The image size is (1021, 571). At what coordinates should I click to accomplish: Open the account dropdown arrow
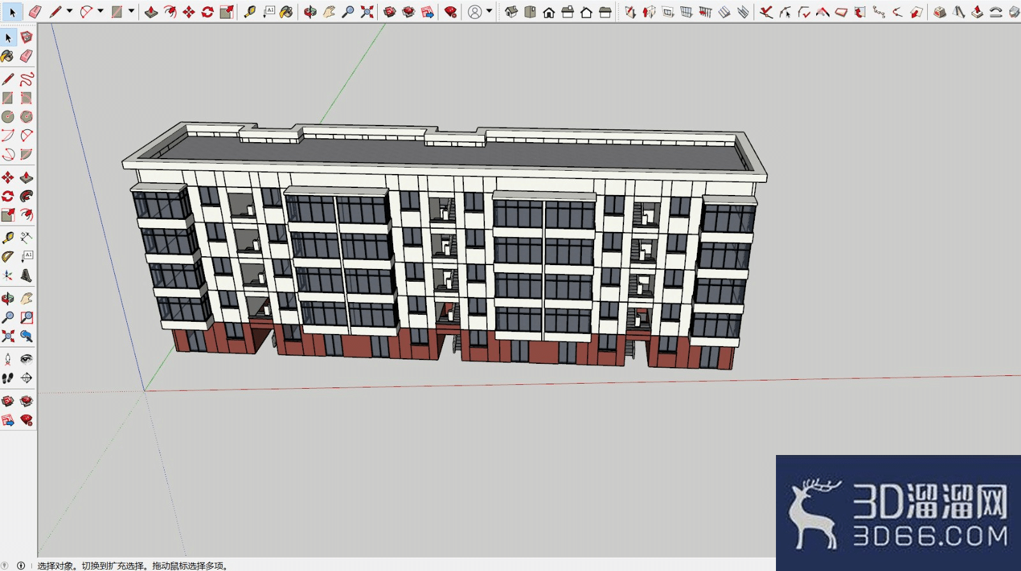[489, 11]
